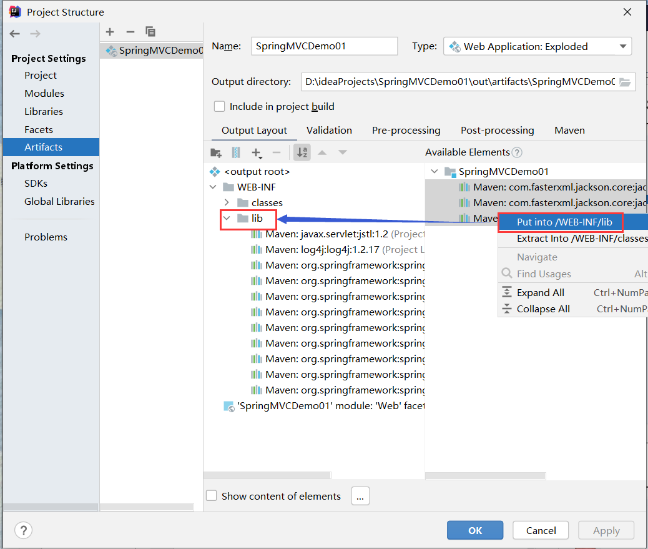Viewport: 648px width, 549px height.
Task: Expand the classes folder
Action: click(227, 202)
